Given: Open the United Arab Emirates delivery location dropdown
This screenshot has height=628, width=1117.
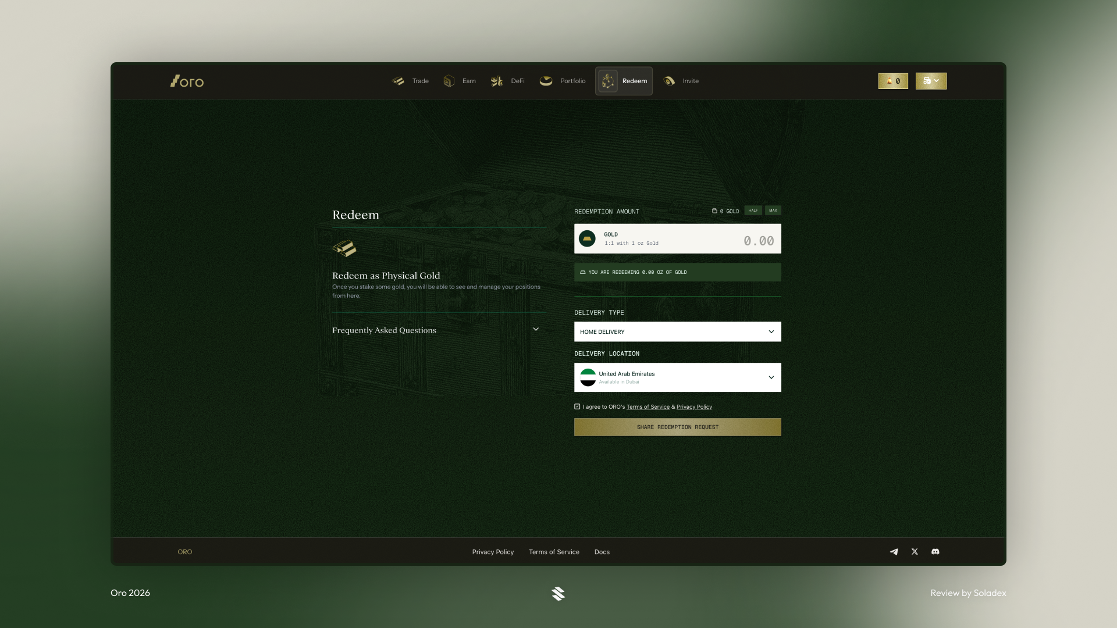Looking at the screenshot, I should click(x=677, y=377).
